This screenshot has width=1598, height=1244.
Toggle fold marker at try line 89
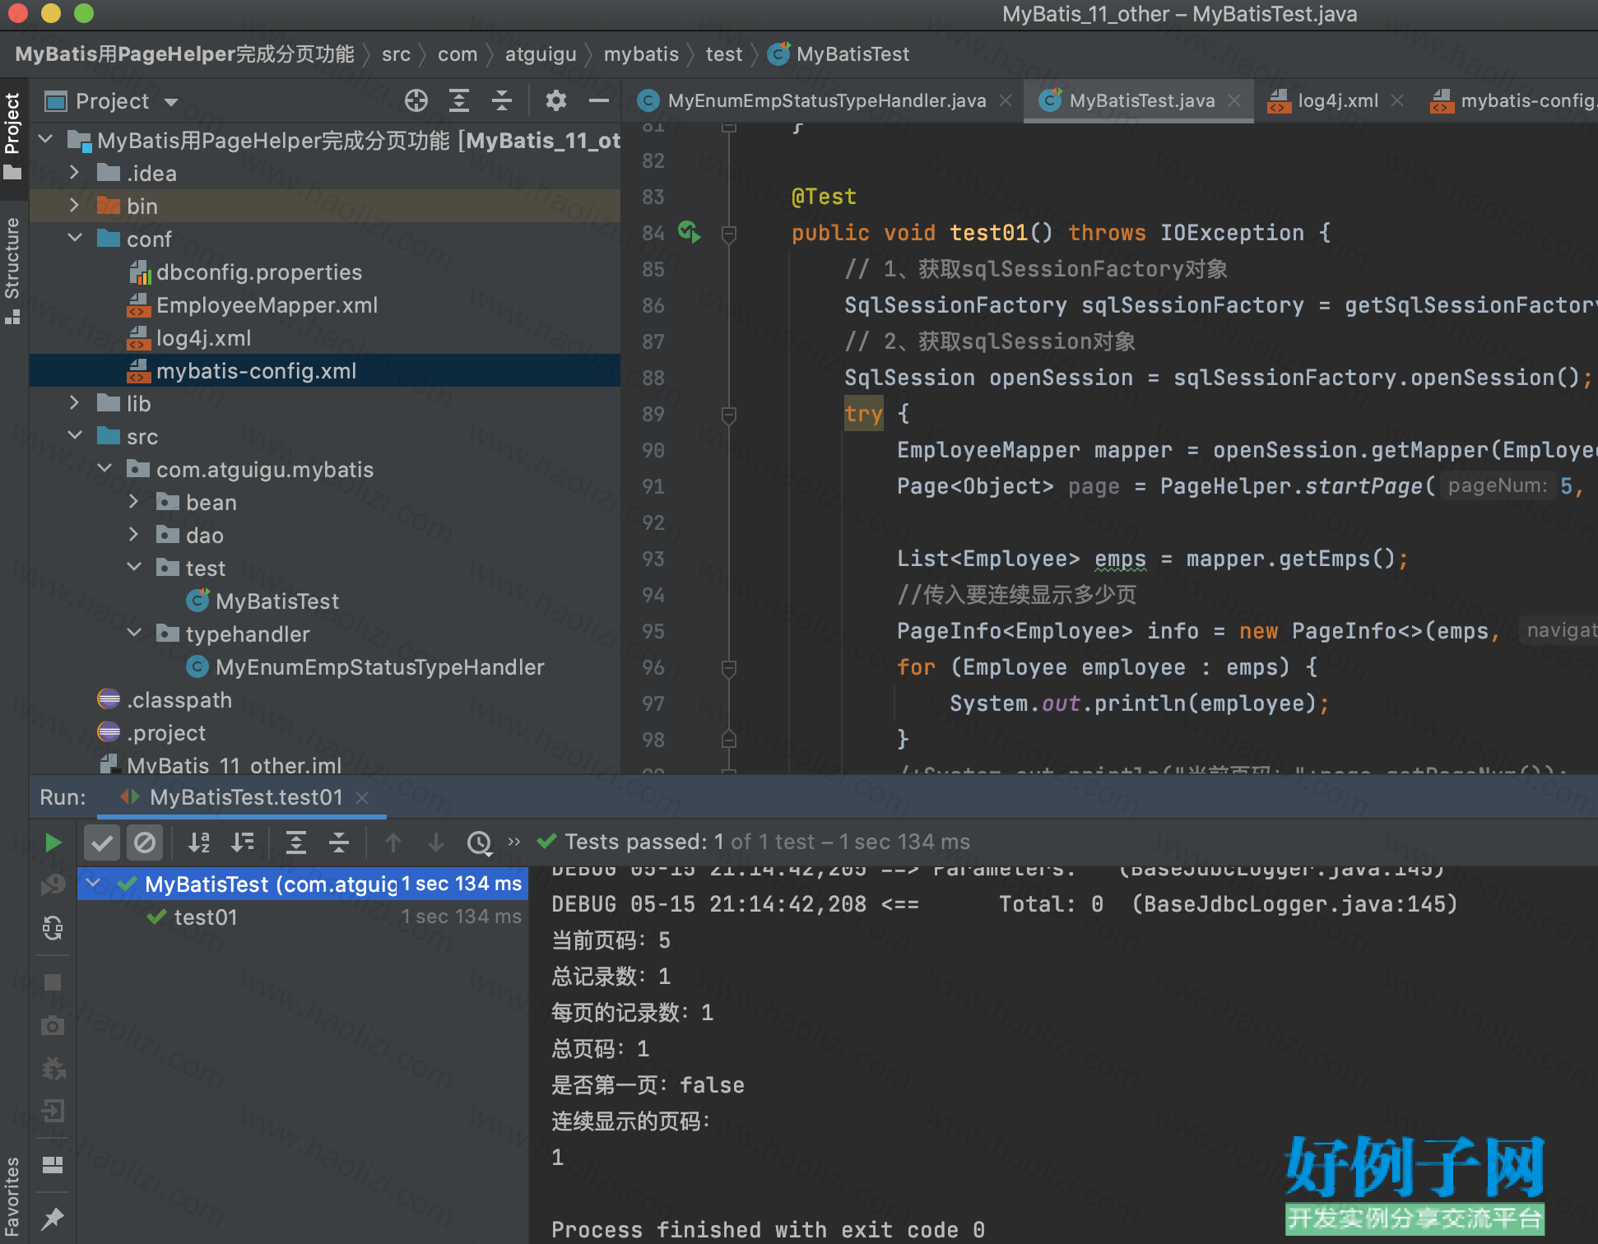point(729,414)
